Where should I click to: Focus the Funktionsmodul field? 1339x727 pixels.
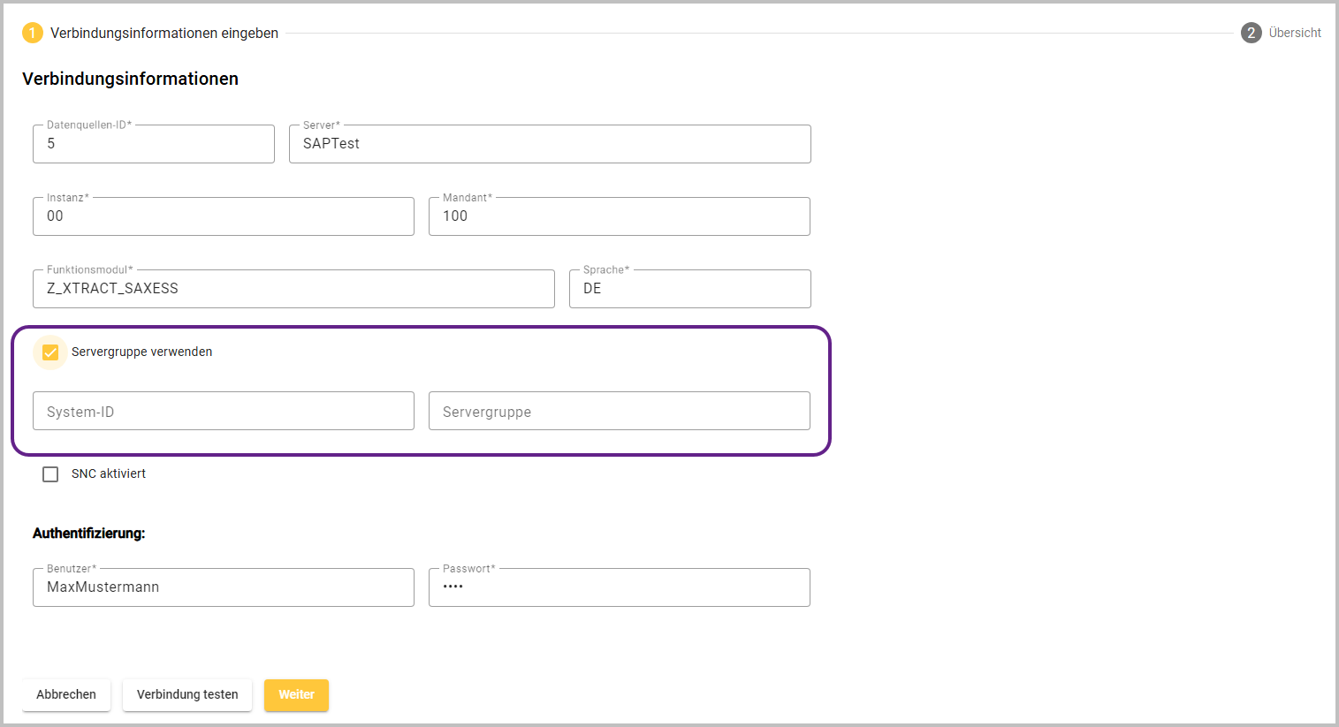pos(293,289)
